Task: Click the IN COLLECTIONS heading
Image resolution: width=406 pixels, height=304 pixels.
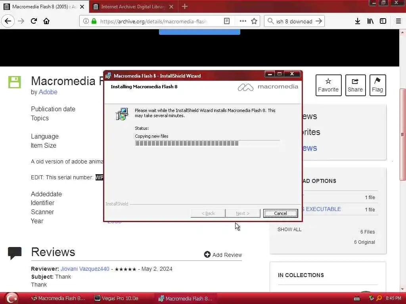Action: click(301, 275)
